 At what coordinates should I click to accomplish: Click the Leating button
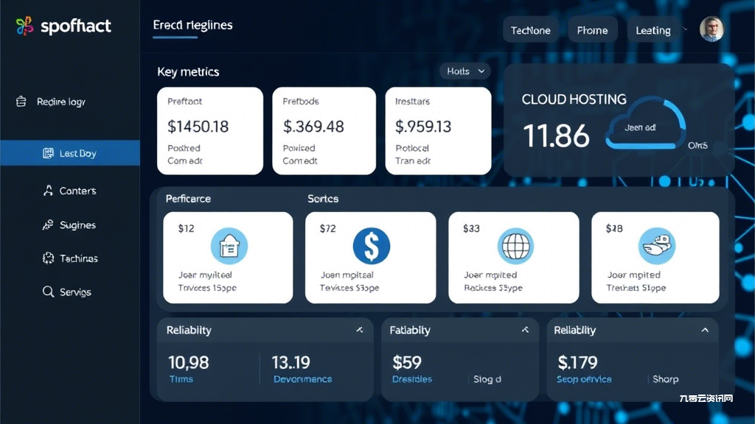pyautogui.click(x=653, y=30)
